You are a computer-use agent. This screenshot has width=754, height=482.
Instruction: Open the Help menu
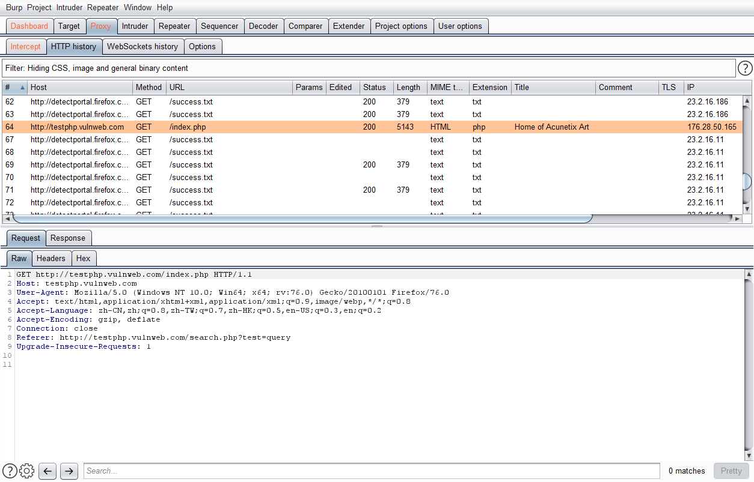[x=164, y=7]
